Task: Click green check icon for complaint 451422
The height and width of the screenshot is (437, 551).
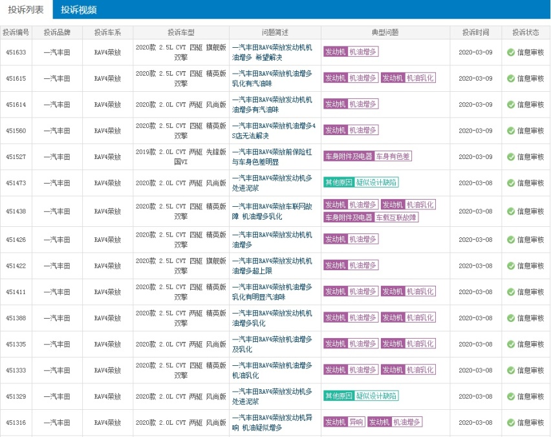Action: tap(511, 266)
